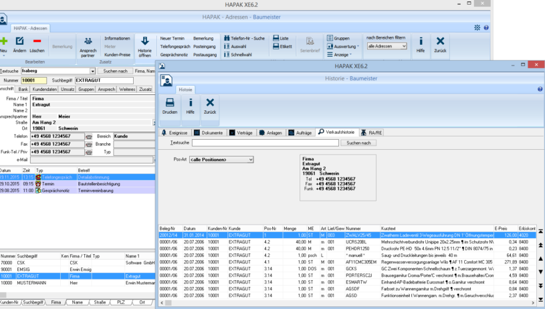Click Zurück X icon in Historie window
The image size is (545, 309).
tap(210, 102)
